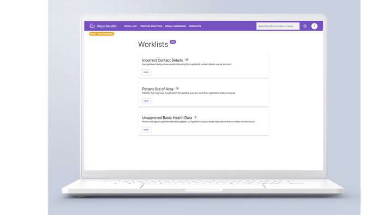
Task: View the Unapproved Basic Health Data worklist
Action: tap(146, 130)
